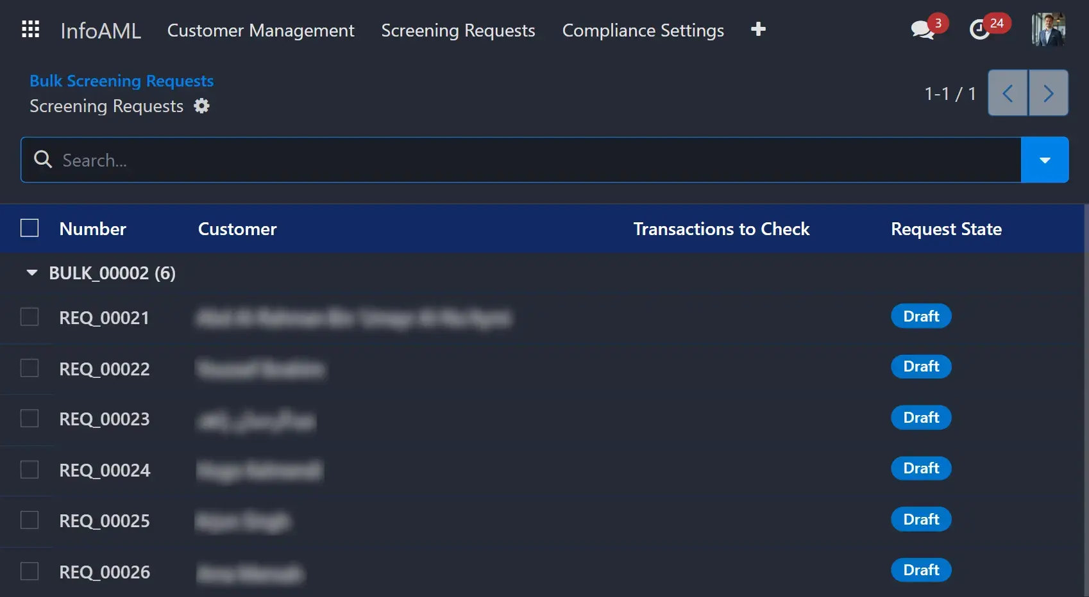
Task: Open the search options dropdown toggle
Action: [1045, 159]
